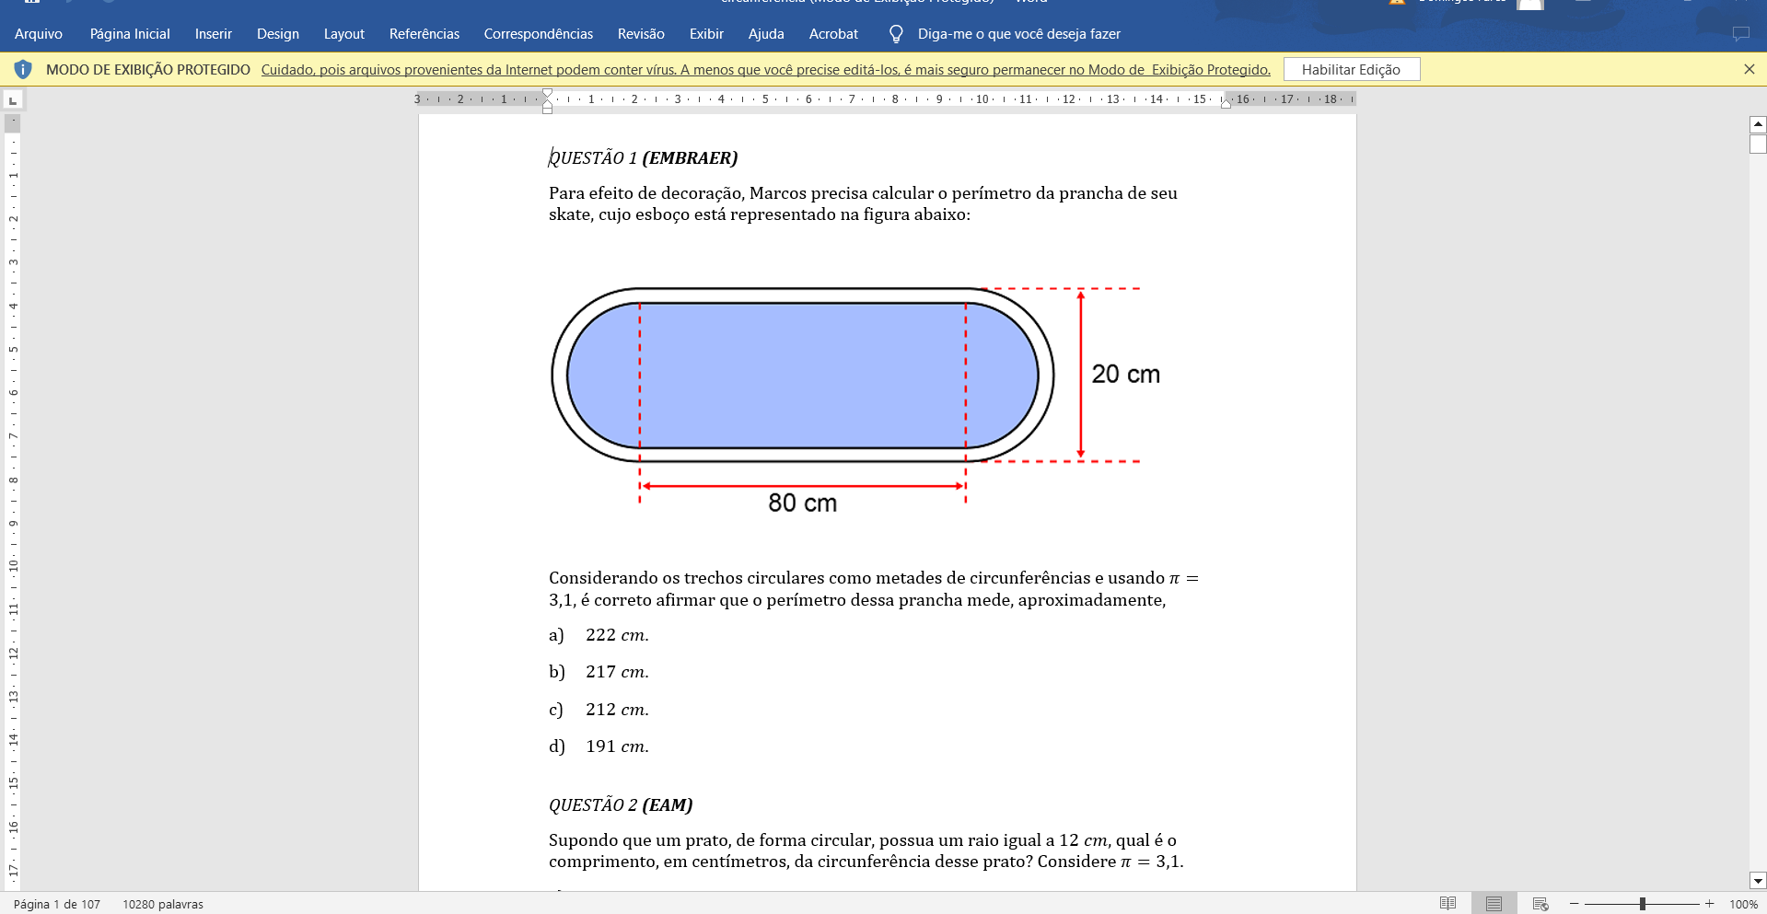
Task: Open the comments speech bubble icon
Action: click(x=1740, y=34)
